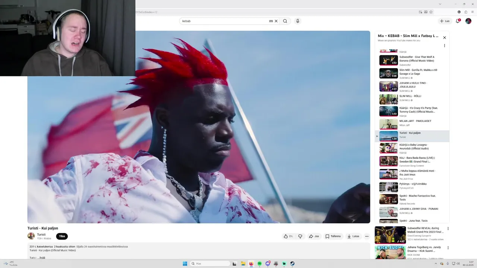Open the YouTube account avatar menu

click(x=468, y=21)
